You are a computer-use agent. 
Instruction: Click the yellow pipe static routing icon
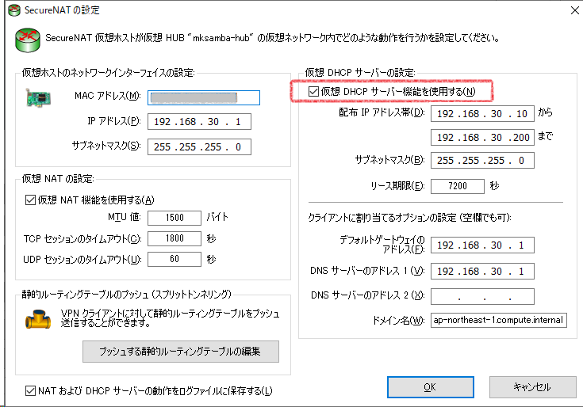tap(38, 319)
